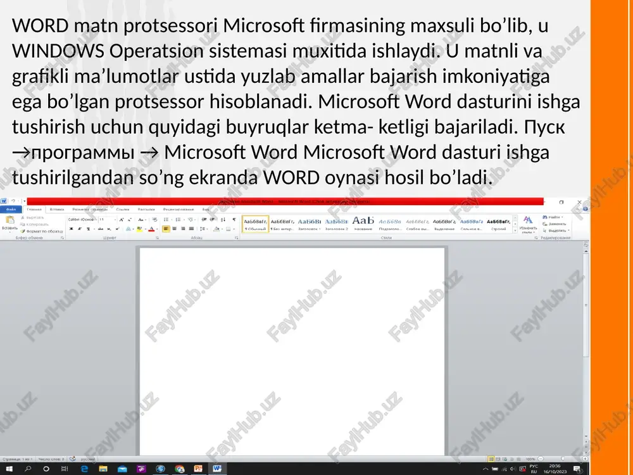633x475 pixels.
Task: Click the shading paint bucket icon
Action: point(216,229)
